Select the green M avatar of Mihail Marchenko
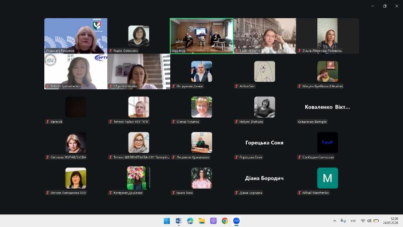Screen dimensions: 403x227 pyautogui.click(x=327, y=178)
